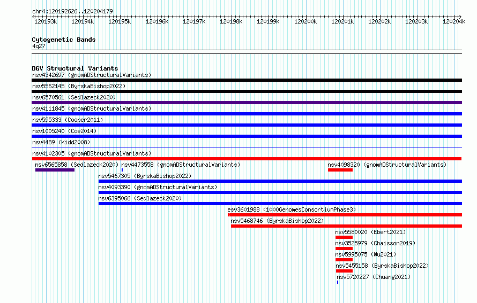The image size is (477, 303).
Task: Click blue bar under nsv4093390
Action: [x=280, y=192]
